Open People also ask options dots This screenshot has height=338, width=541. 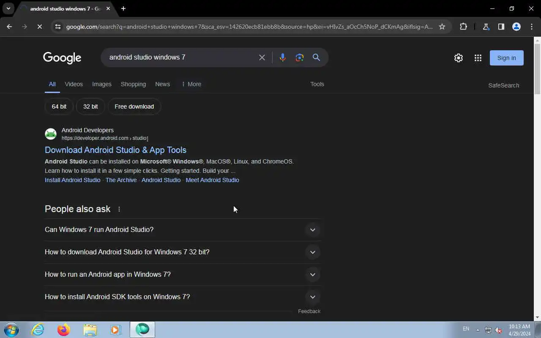(119, 209)
